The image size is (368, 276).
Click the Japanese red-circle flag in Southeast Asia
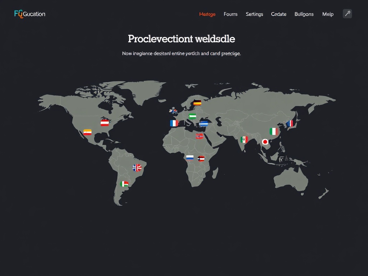pos(265,142)
